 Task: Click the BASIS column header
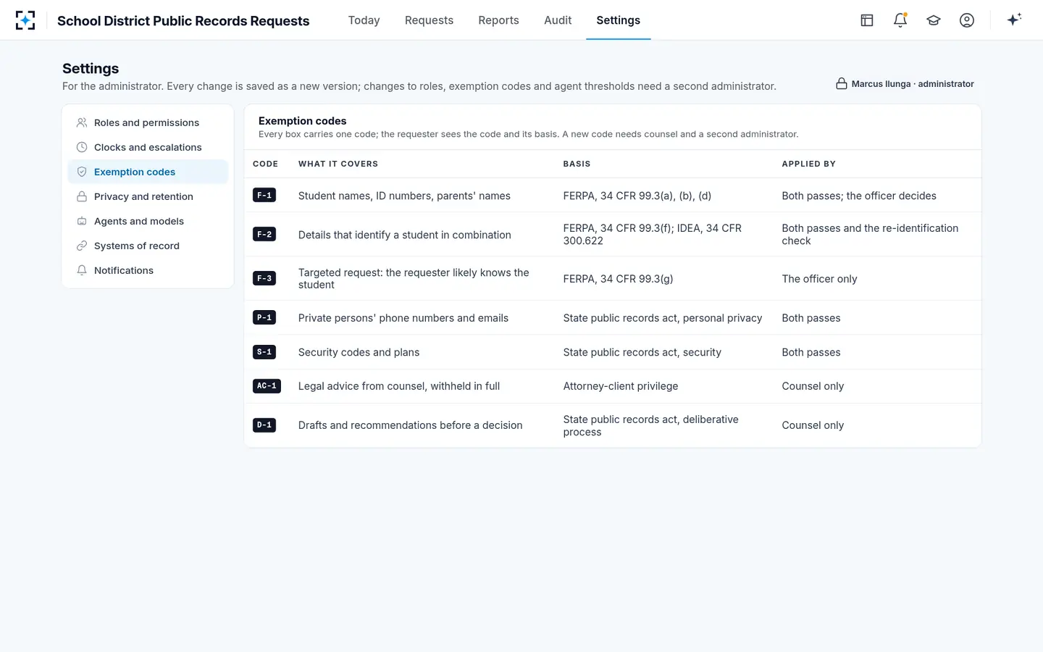(577, 164)
